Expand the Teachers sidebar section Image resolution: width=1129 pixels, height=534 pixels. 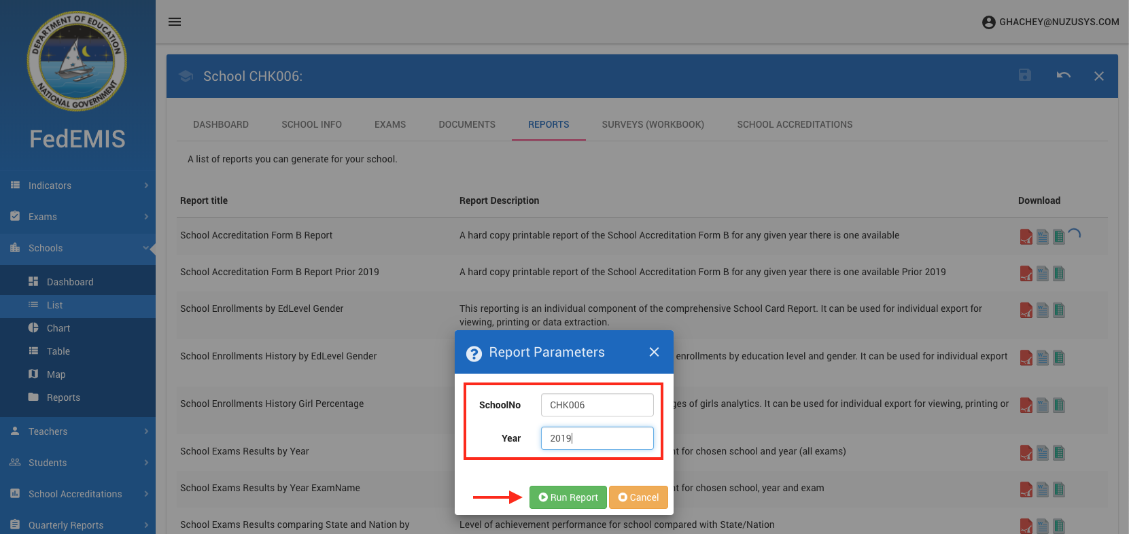click(x=77, y=431)
